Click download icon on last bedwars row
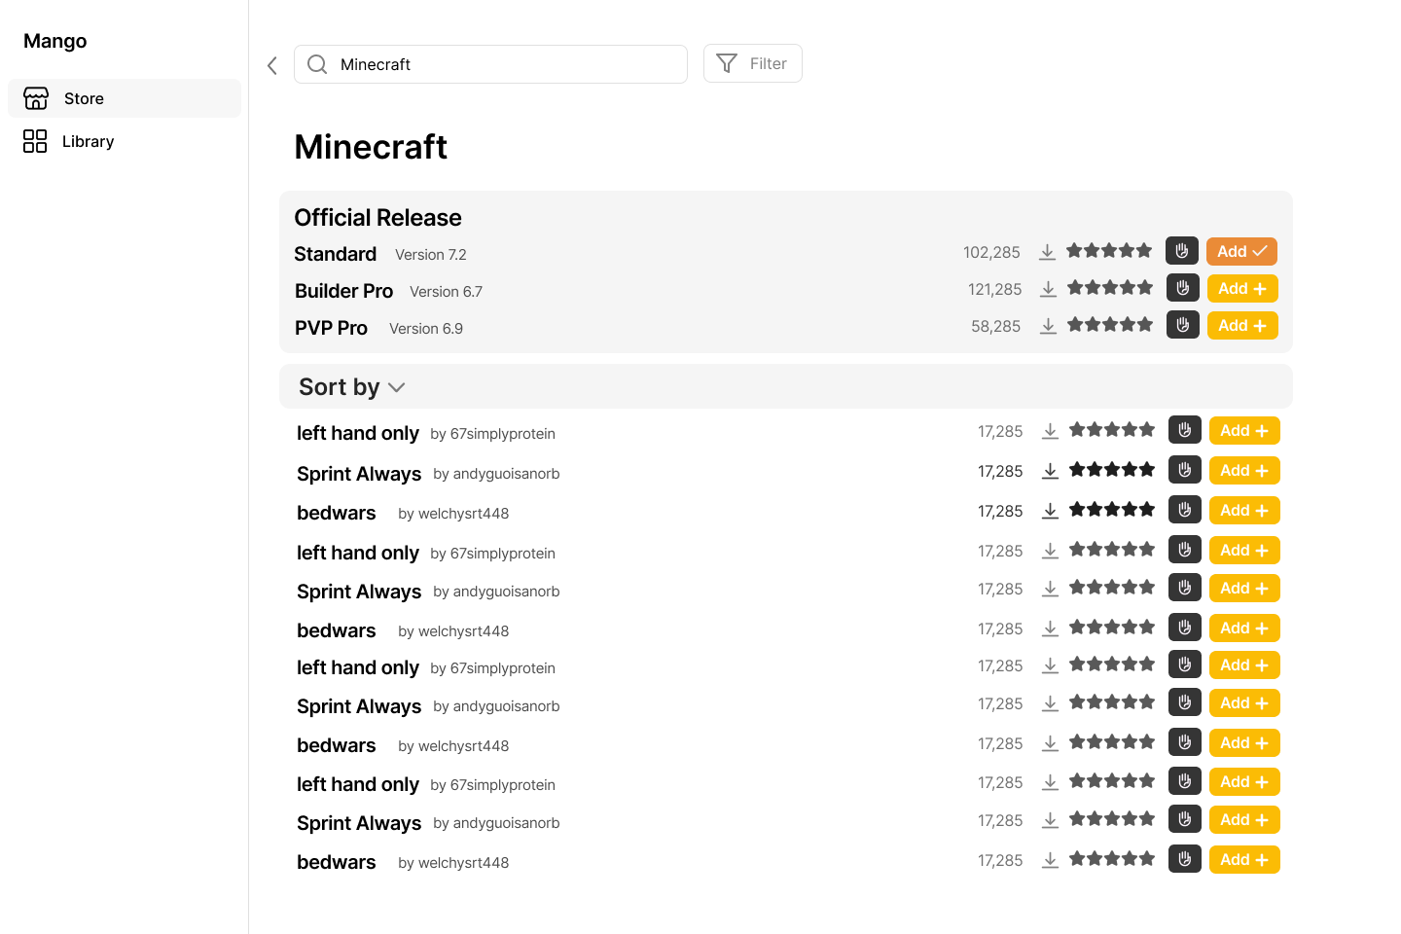The height and width of the screenshot is (934, 1401). pyautogui.click(x=1050, y=860)
